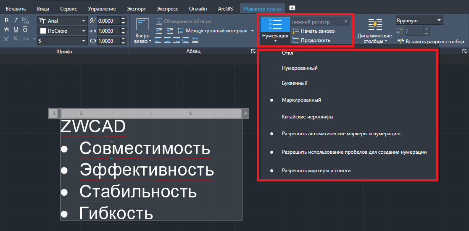Screen dimensions: 469x231
Task: Click the a·b tracking field 1.0000
Action: tap(108, 31)
